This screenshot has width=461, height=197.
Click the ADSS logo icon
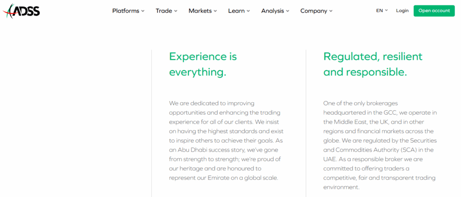pos(20,10)
